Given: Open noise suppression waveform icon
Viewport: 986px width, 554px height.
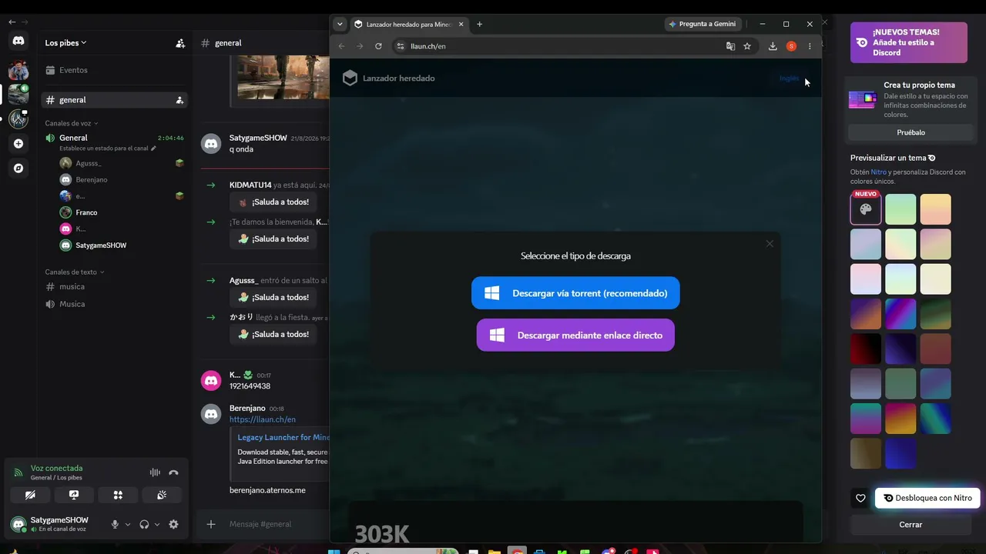Looking at the screenshot, I should (155, 472).
